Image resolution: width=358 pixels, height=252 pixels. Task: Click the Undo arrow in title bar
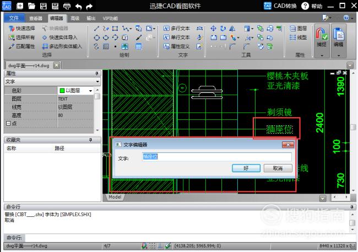click(78, 7)
